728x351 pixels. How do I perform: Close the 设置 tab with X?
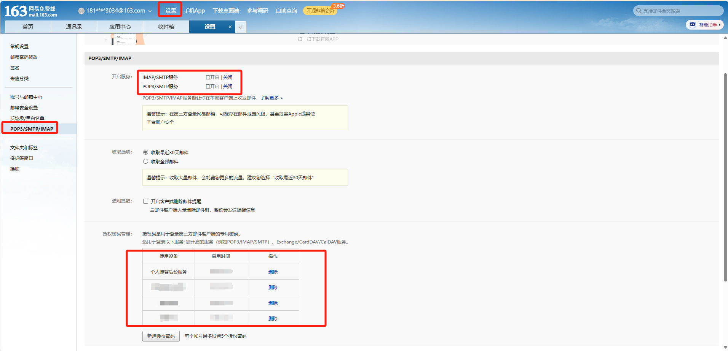point(230,27)
